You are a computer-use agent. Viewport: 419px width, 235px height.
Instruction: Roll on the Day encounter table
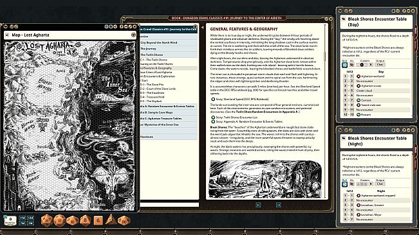pyautogui.click(x=345, y=65)
